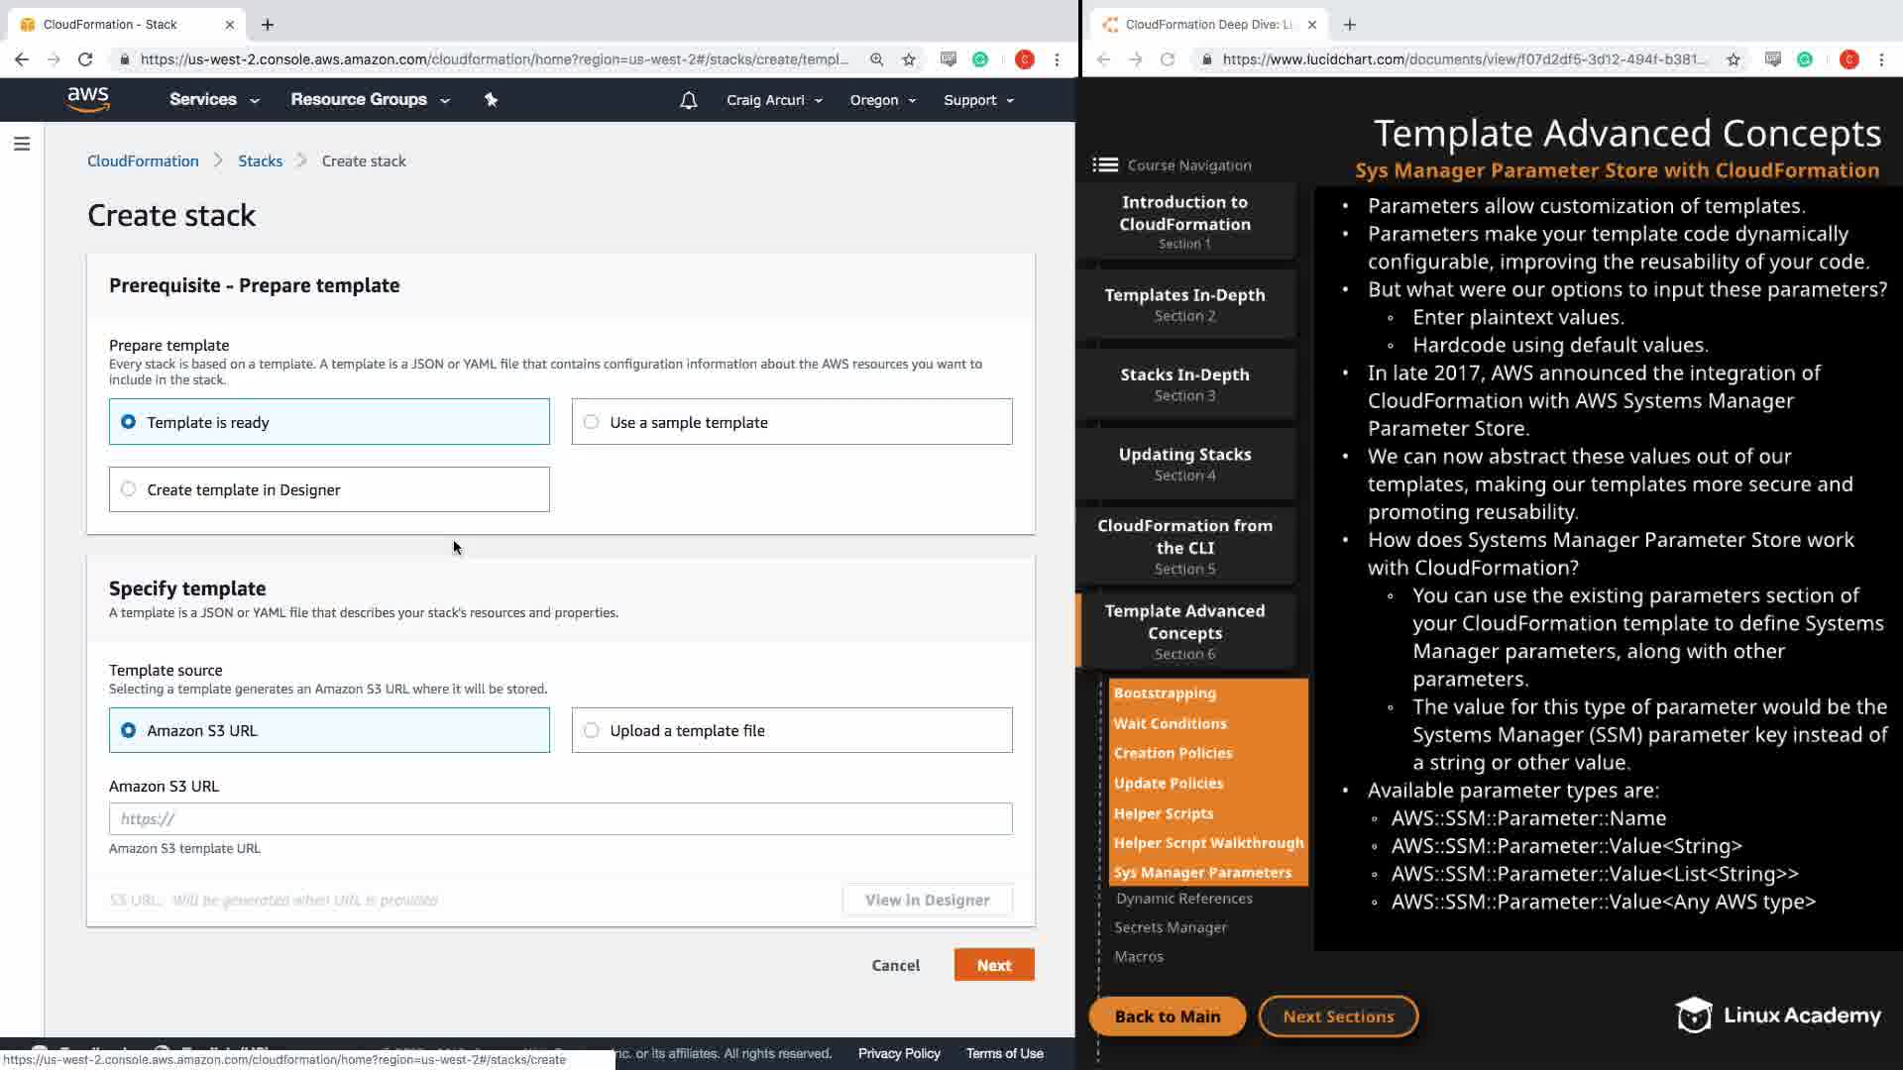Choose Create template in Designer radio

(x=129, y=489)
